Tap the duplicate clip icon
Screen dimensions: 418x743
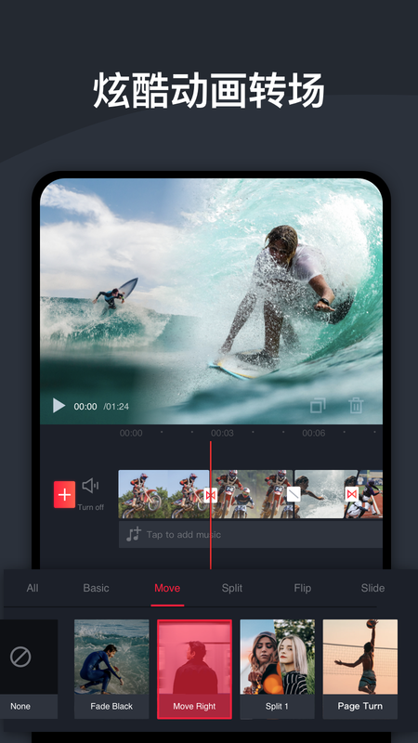click(x=318, y=406)
